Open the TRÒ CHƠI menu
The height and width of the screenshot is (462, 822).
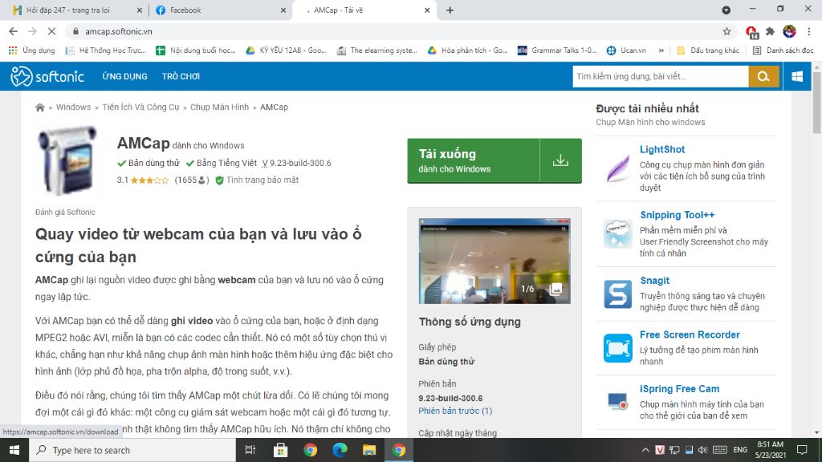(181, 76)
